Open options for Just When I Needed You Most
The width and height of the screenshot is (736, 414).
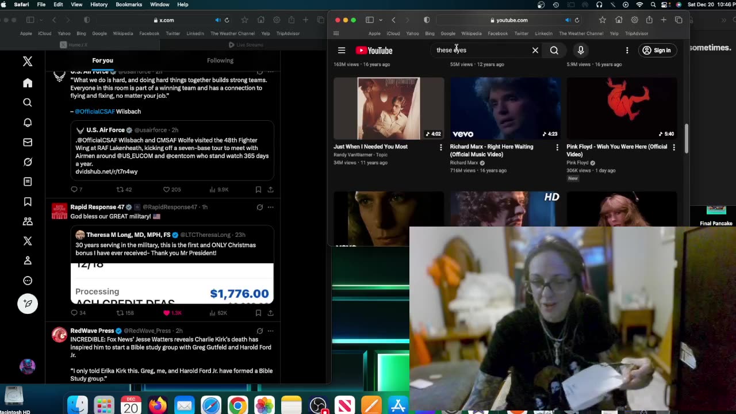coord(441,148)
